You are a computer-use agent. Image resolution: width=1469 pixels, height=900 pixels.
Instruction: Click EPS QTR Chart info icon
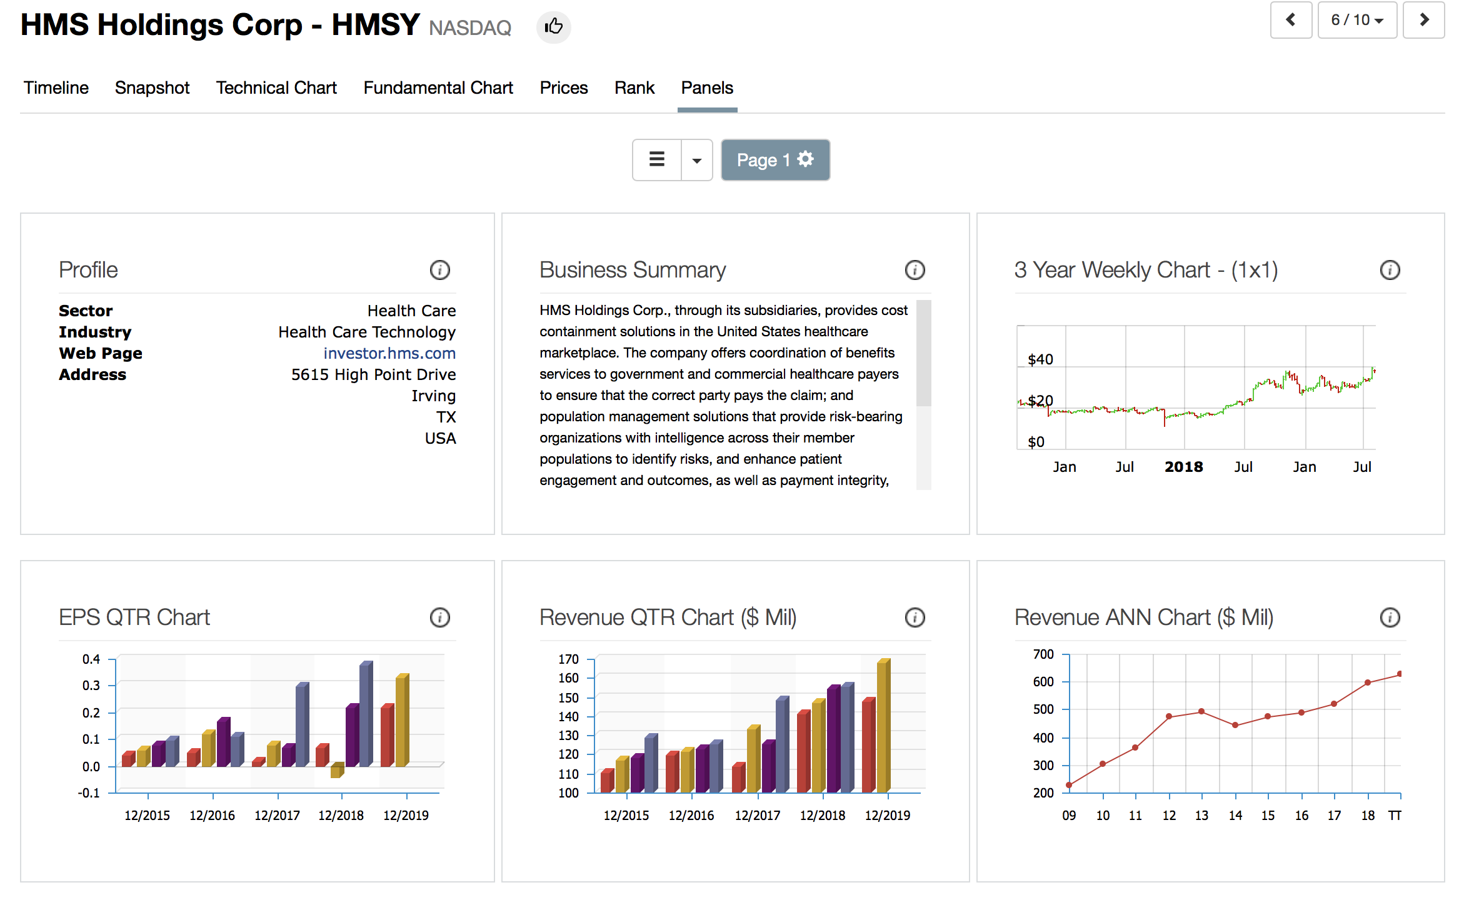click(439, 617)
